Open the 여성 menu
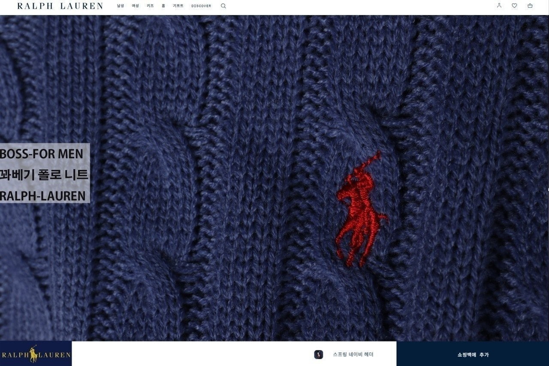Screen dimensions: 549x366 point(135,6)
